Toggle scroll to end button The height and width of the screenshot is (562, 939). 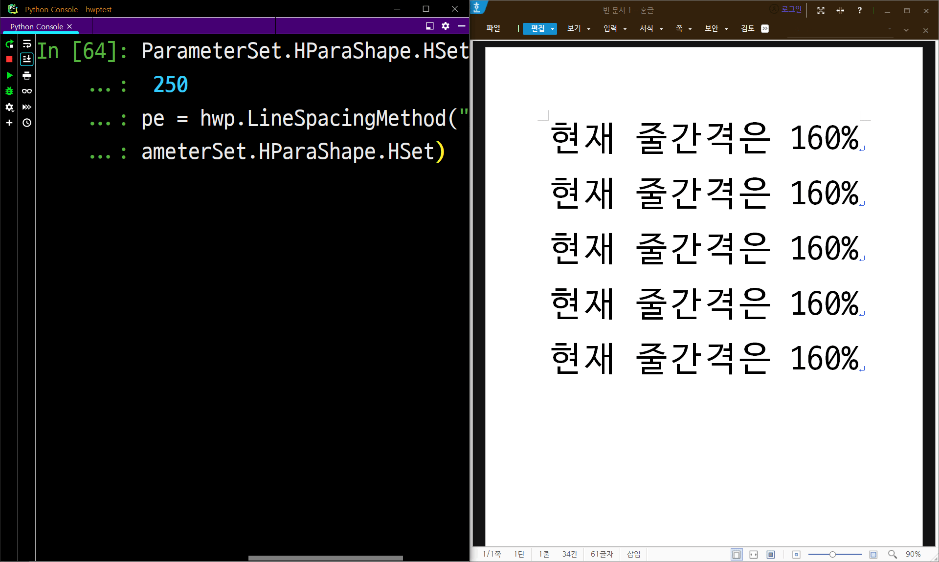pyautogui.click(x=27, y=60)
